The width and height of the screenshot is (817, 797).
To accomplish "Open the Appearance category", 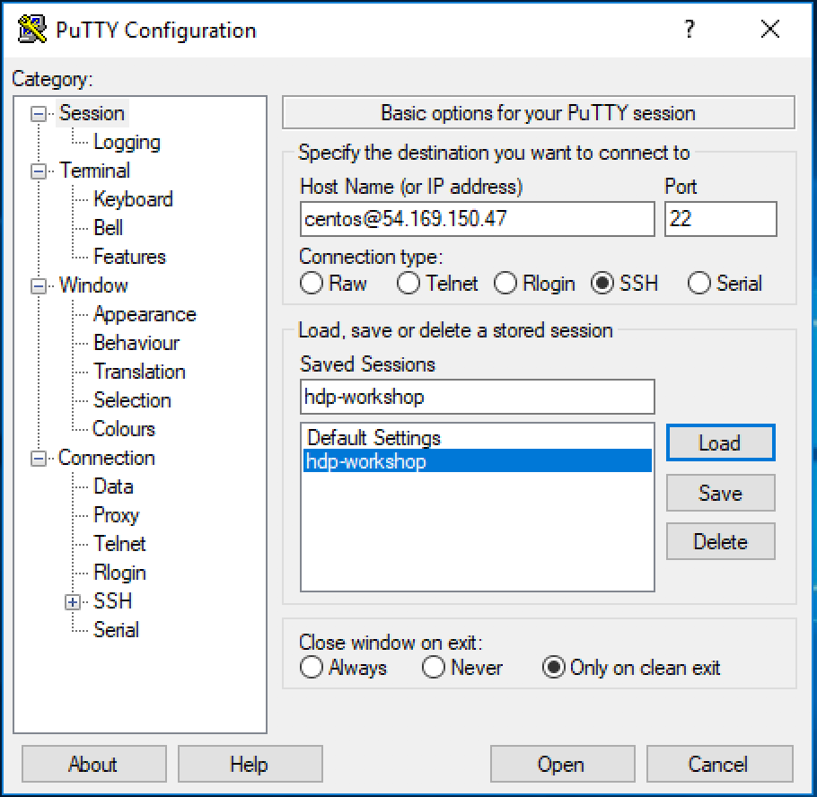I will (x=145, y=314).
